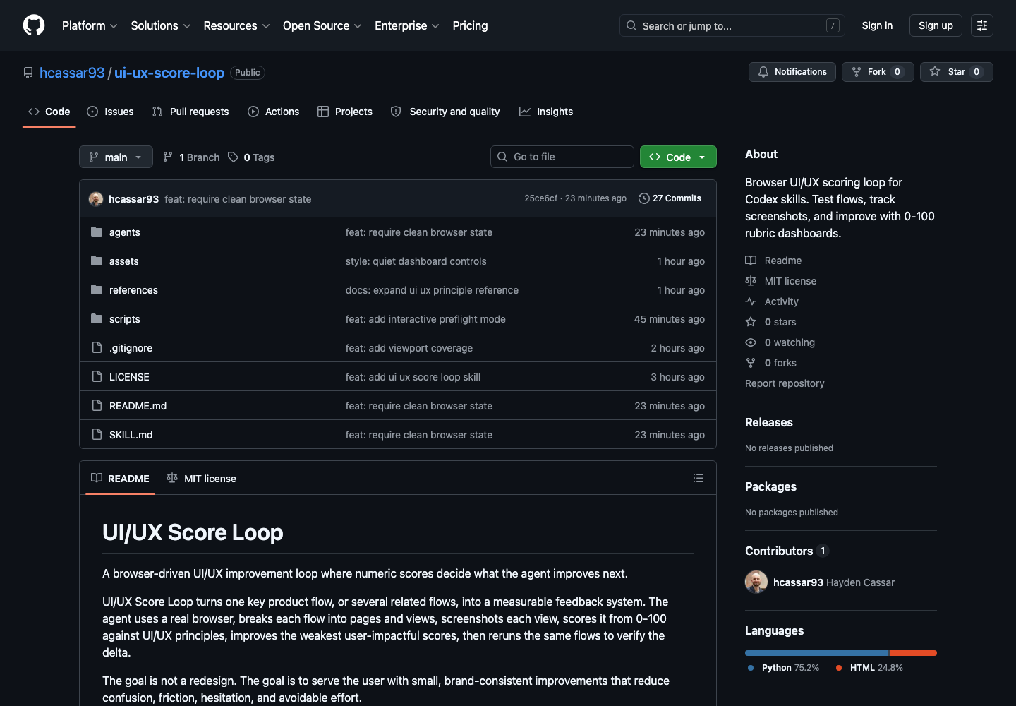Open the hcassar93 owner link

72,73
